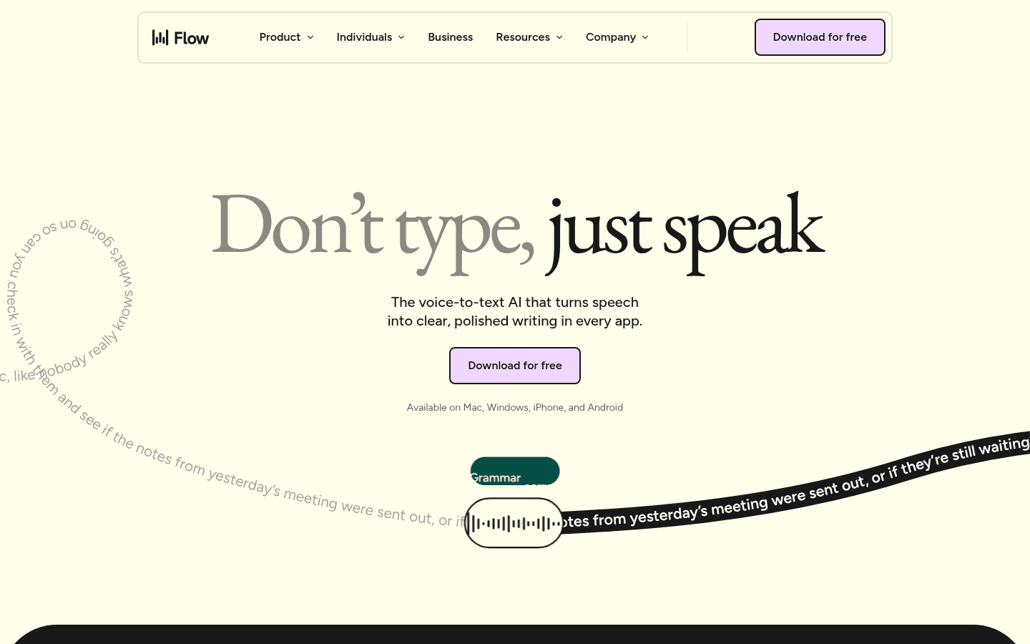Expand the Company menu
Image resolution: width=1030 pixels, height=644 pixels.
(617, 37)
